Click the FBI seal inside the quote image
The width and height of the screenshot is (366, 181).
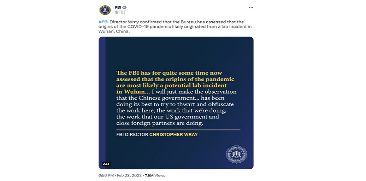(236, 154)
